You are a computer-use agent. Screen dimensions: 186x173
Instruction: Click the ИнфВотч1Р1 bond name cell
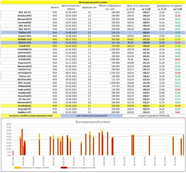25,112
